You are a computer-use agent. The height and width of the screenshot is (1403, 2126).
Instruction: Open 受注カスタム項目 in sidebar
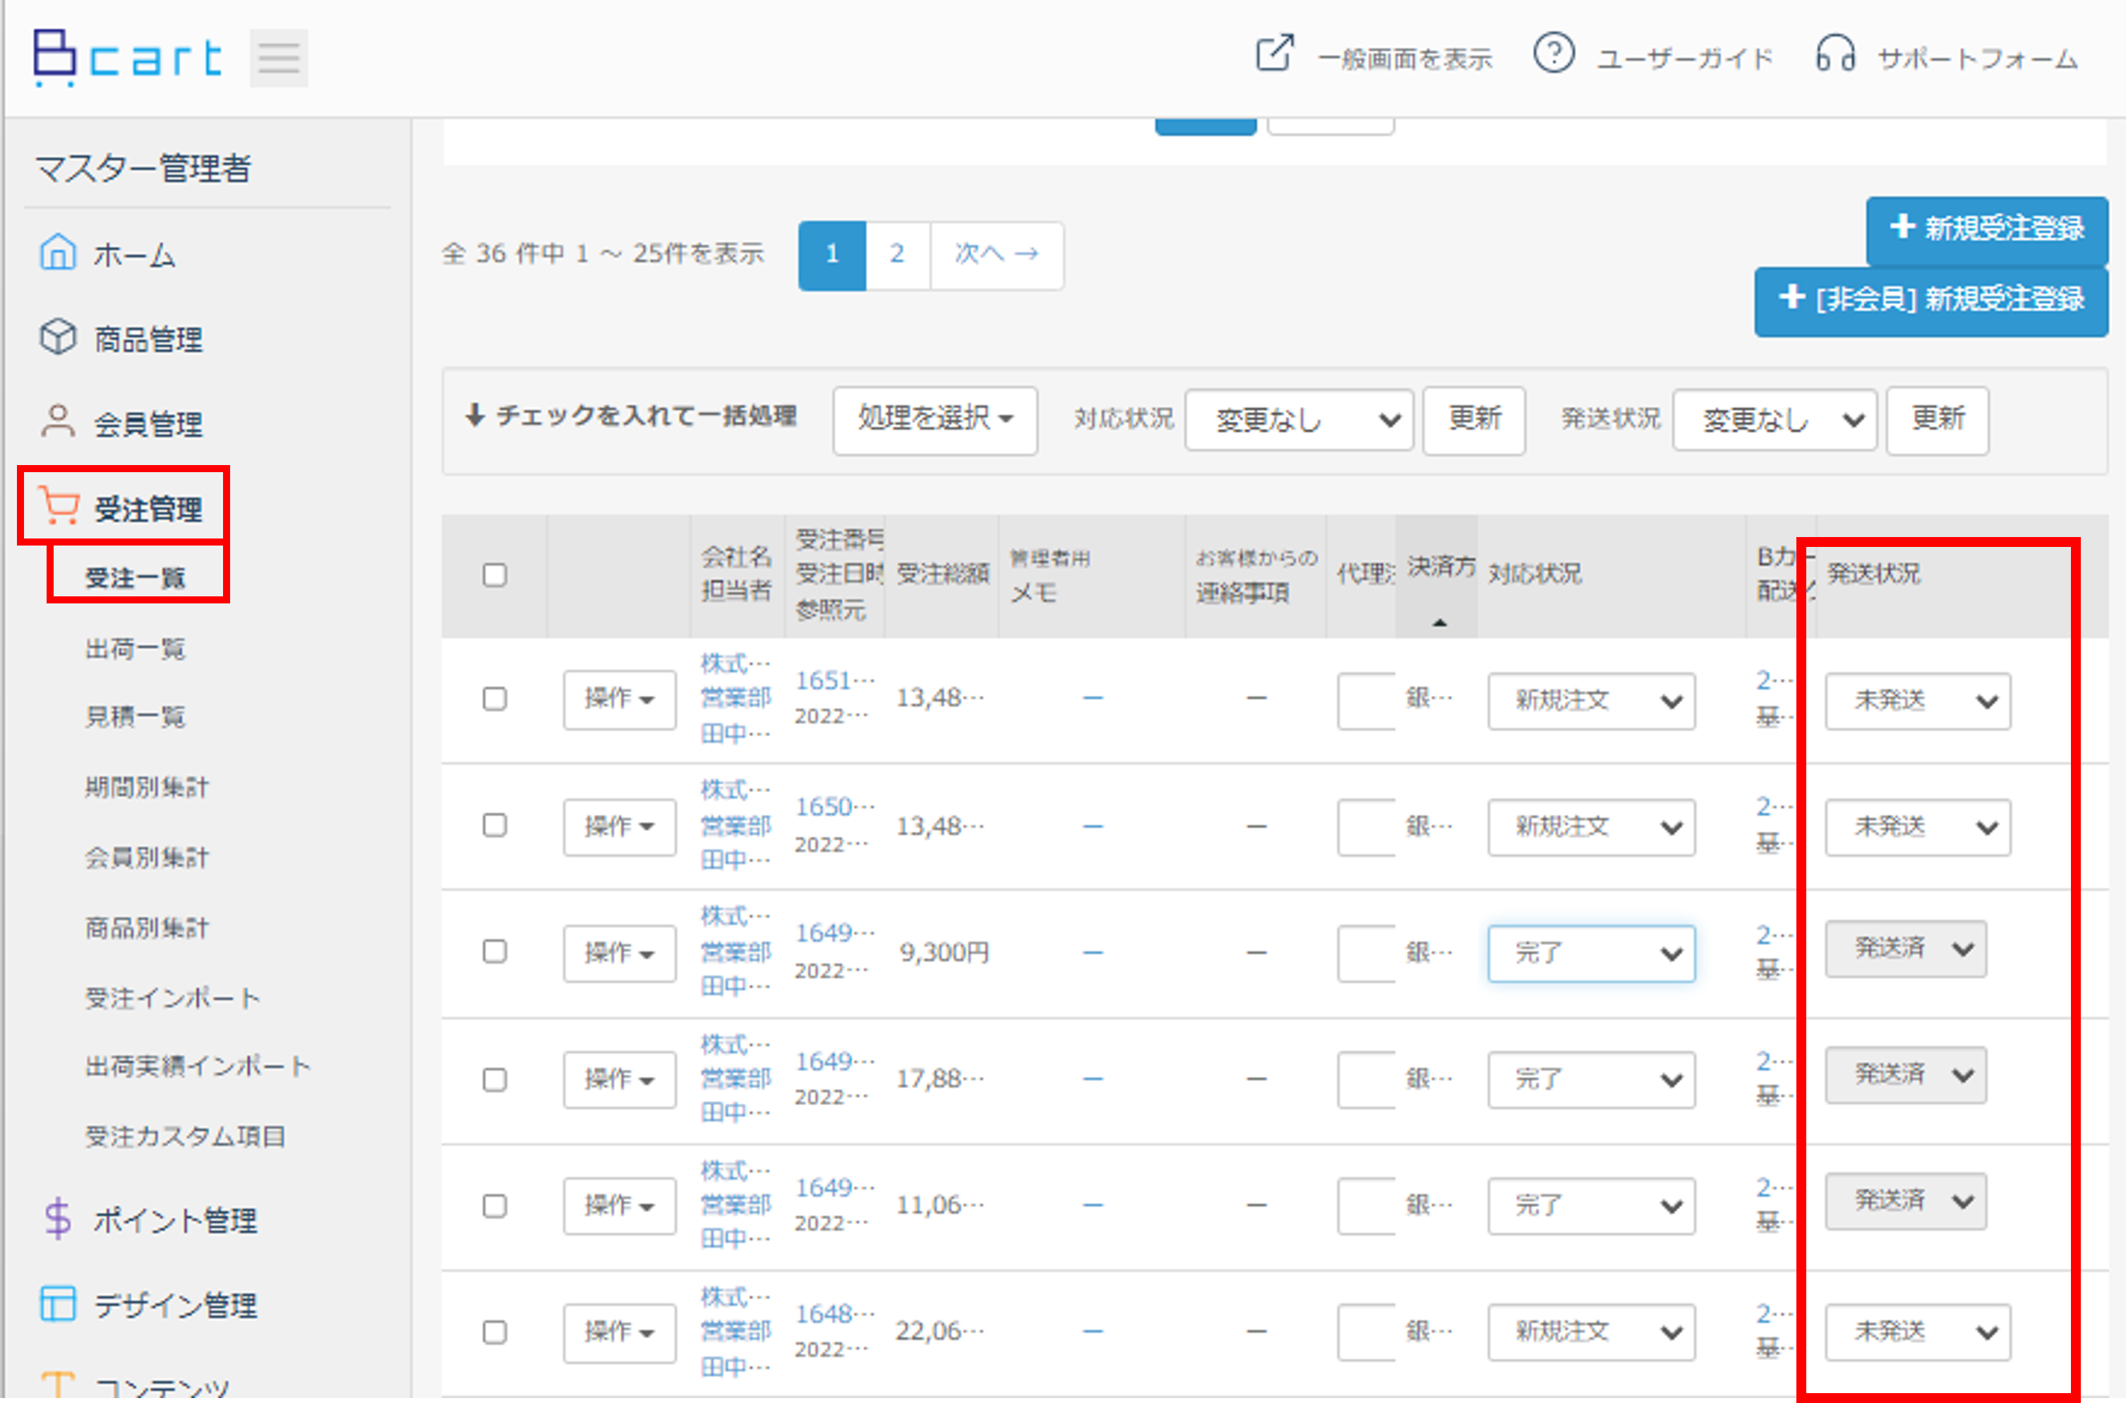pos(185,1136)
